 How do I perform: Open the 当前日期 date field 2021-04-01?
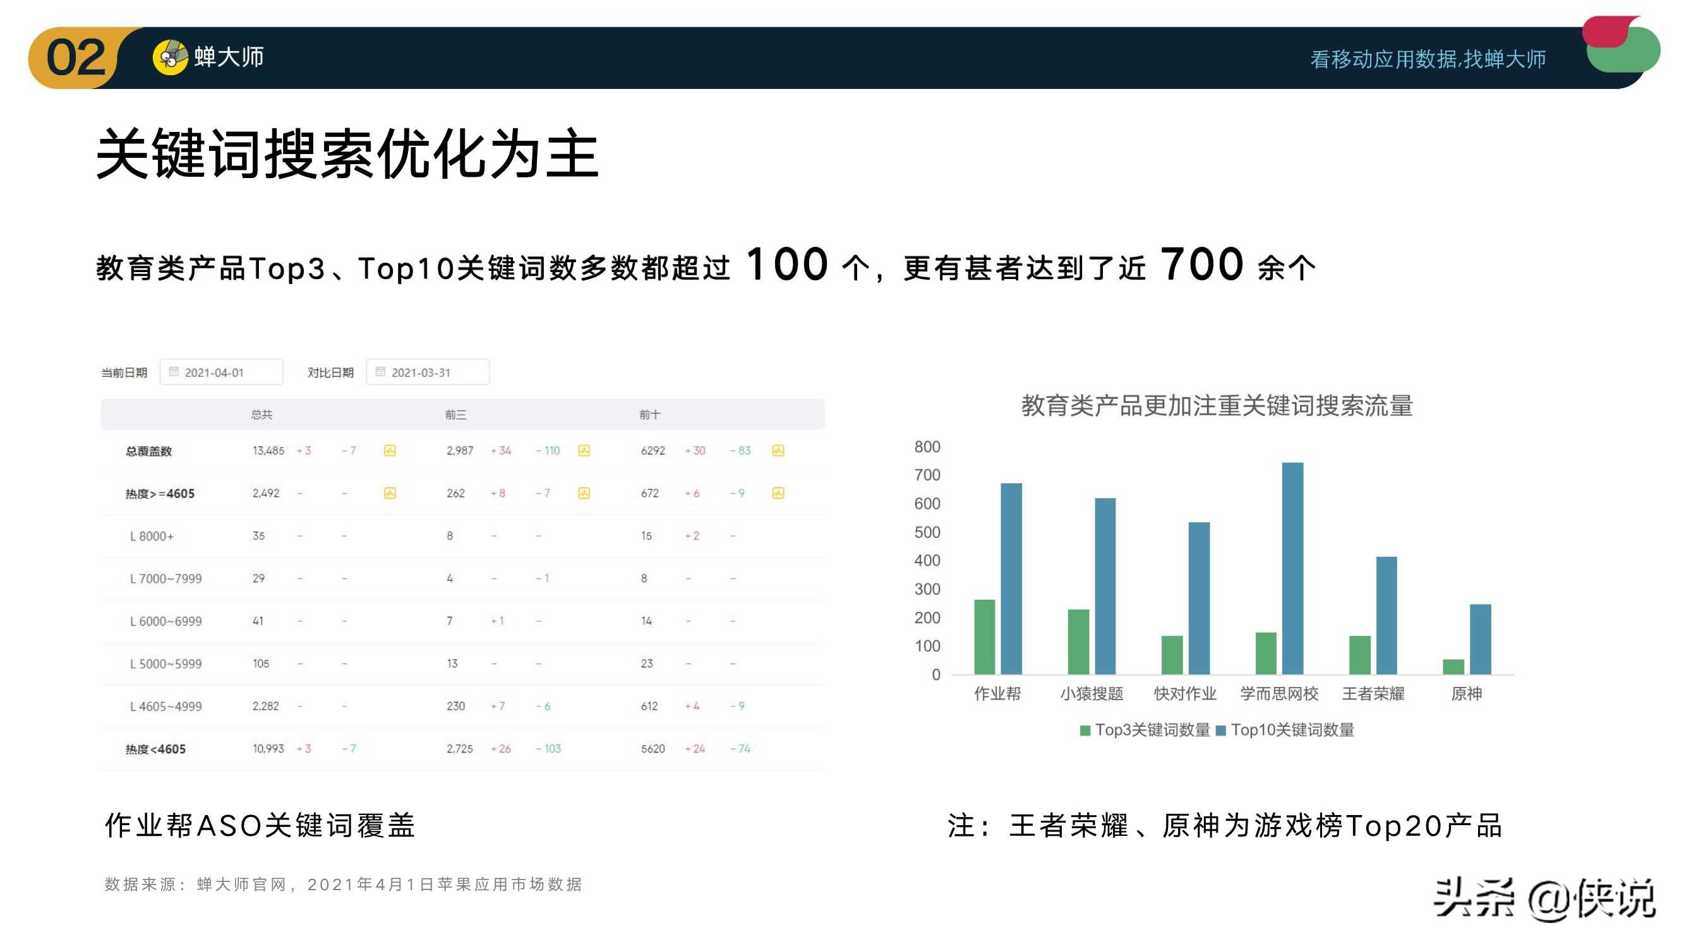(x=221, y=372)
